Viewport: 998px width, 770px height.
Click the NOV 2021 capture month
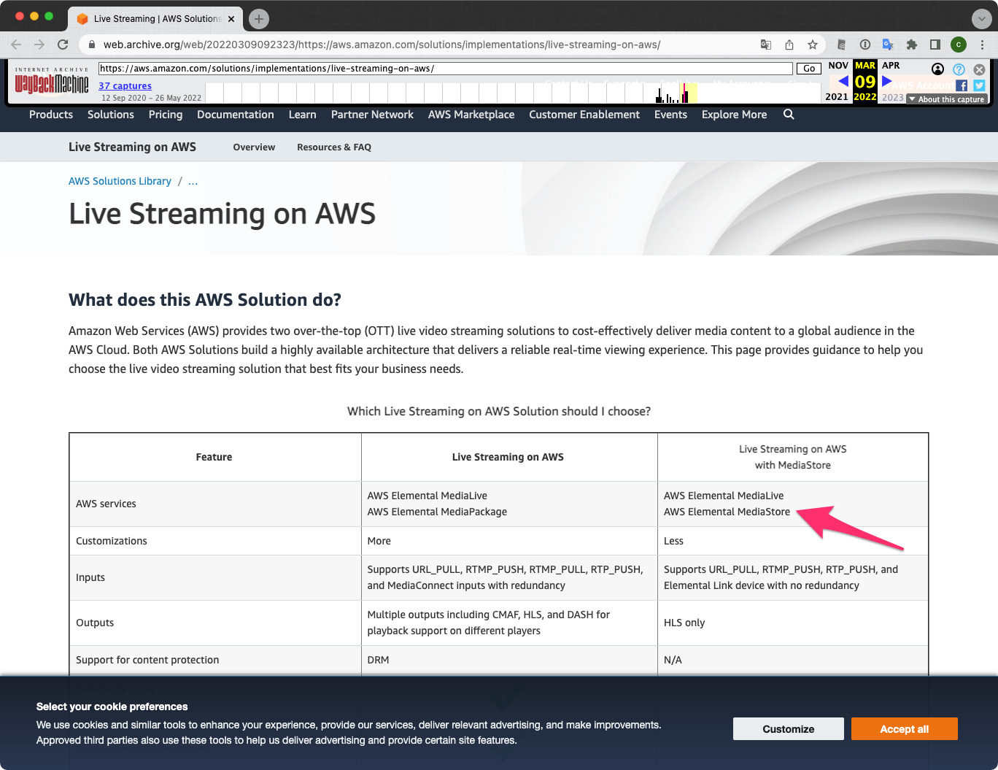pos(838,81)
